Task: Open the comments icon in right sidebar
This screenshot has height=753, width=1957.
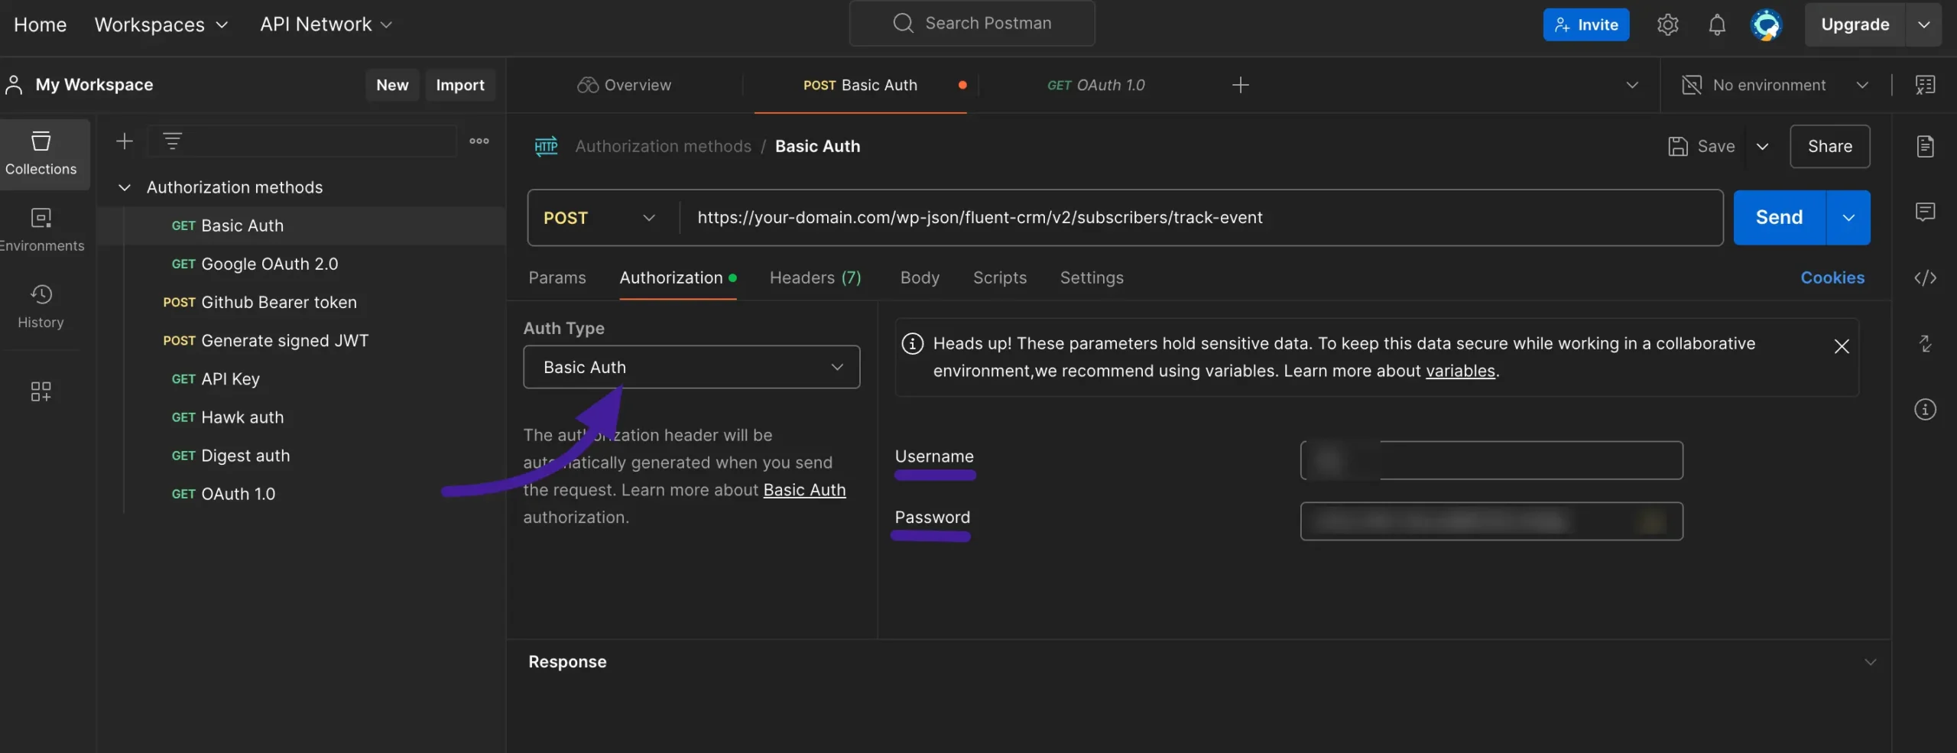Action: click(x=1925, y=212)
